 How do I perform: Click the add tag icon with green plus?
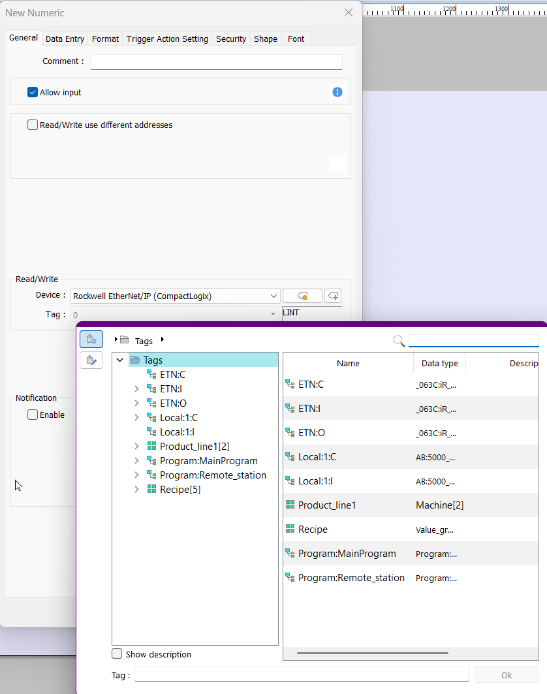click(333, 296)
